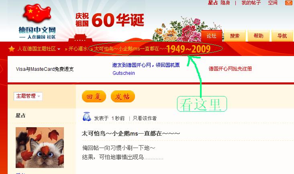This screenshot has height=174, width=294.
Task: Click the 德国开心网抢先注册 link
Action: pyautogui.click(x=230, y=69)
